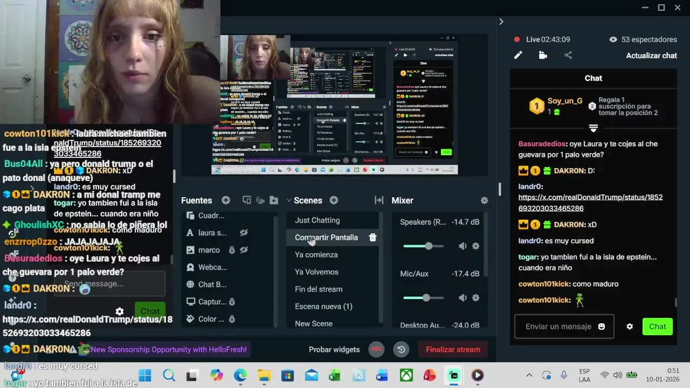
Task: Open Excel in taskbar
Action: (335, 375)
